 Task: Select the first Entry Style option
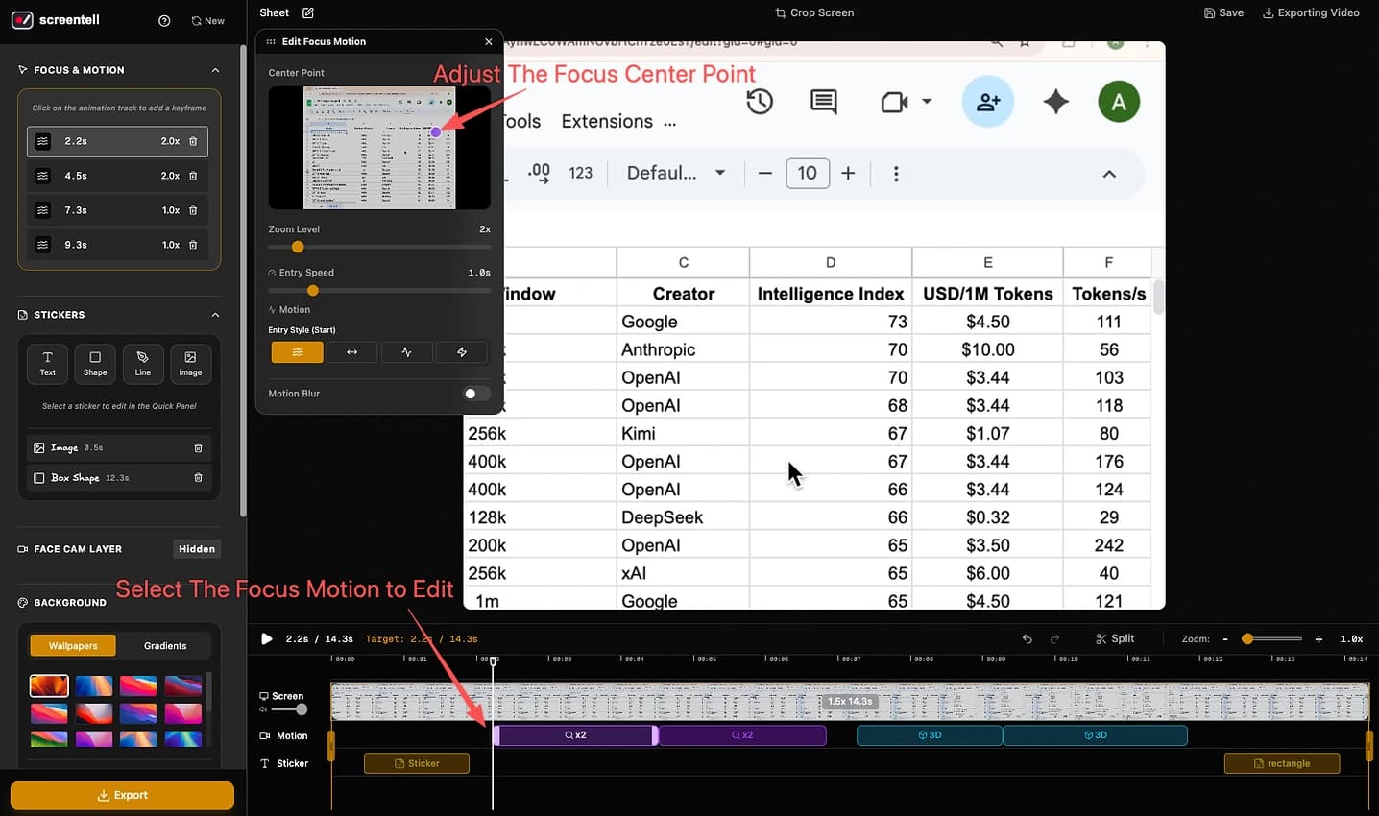pyautogui.click(x=297, y=352)
